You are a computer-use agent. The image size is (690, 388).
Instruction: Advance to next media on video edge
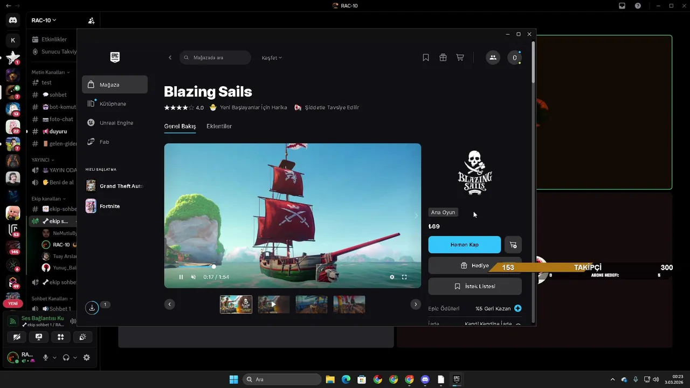416,216
